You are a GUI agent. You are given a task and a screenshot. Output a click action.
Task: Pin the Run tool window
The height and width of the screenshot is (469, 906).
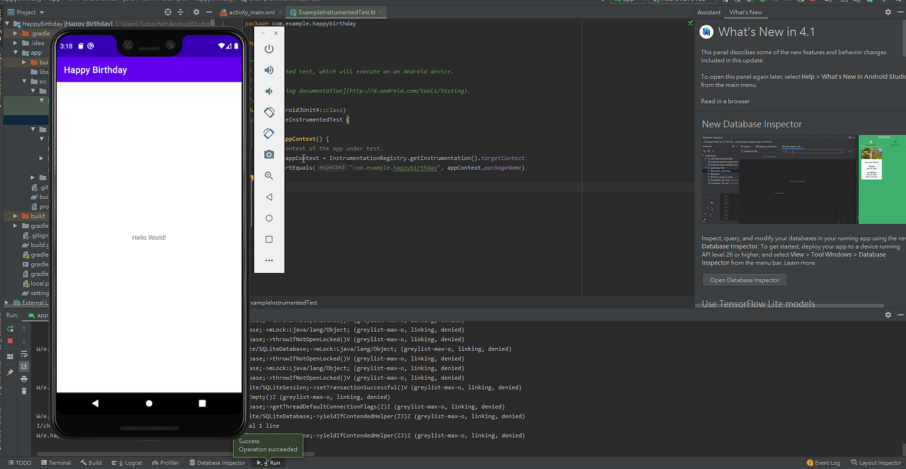coord(9,370)
